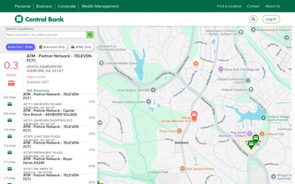This screenshot has height=184, width=295.
Task: Click Bebop Korean-Mexican Grill map label
Action: pos(176,120)
